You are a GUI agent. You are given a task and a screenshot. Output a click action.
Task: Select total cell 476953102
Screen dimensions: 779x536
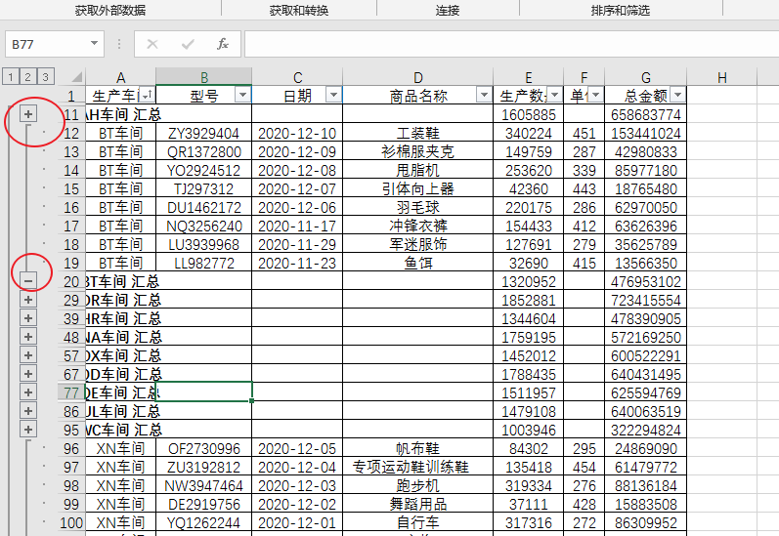(645, 281)
